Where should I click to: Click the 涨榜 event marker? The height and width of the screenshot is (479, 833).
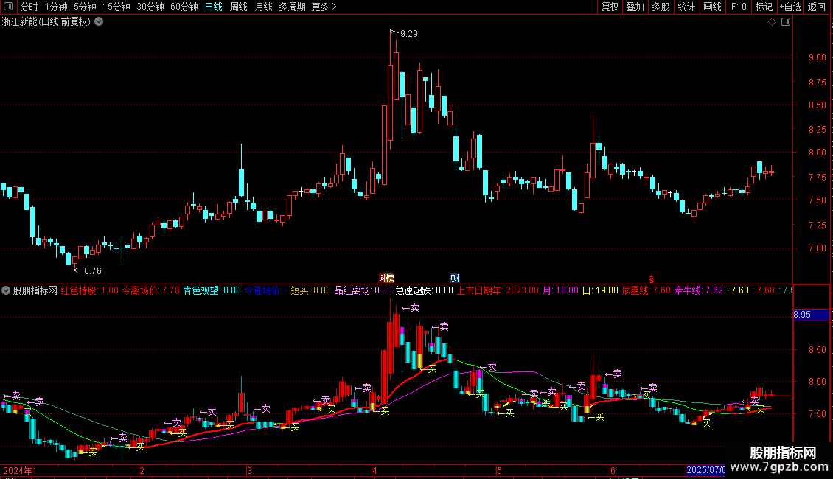[387, 279]
